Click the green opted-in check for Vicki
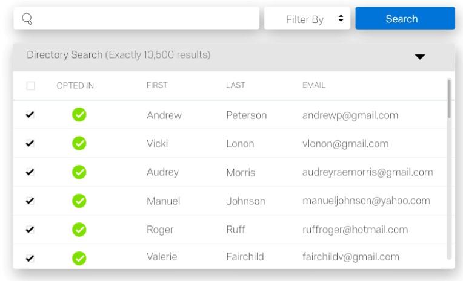This screenshot has height=281, width=463. (79, 143)
